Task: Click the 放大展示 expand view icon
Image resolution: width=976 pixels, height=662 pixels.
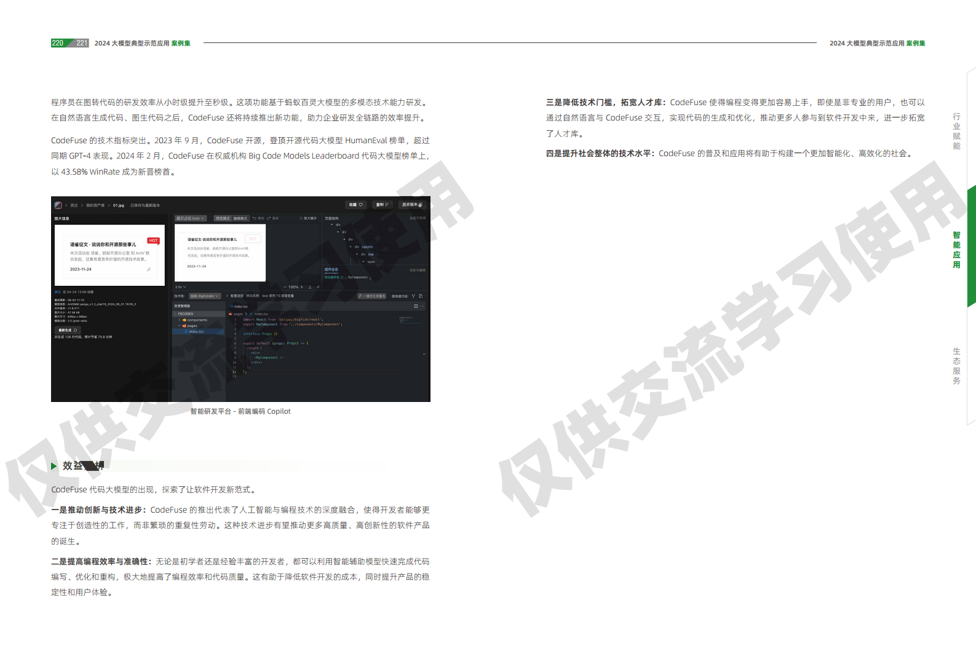Action: [308, 218]
